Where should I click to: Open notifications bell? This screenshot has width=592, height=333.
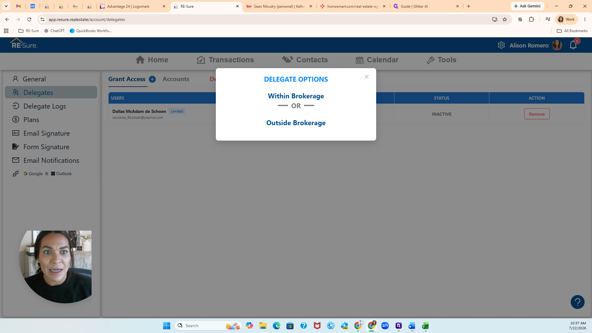click(573, 45)
